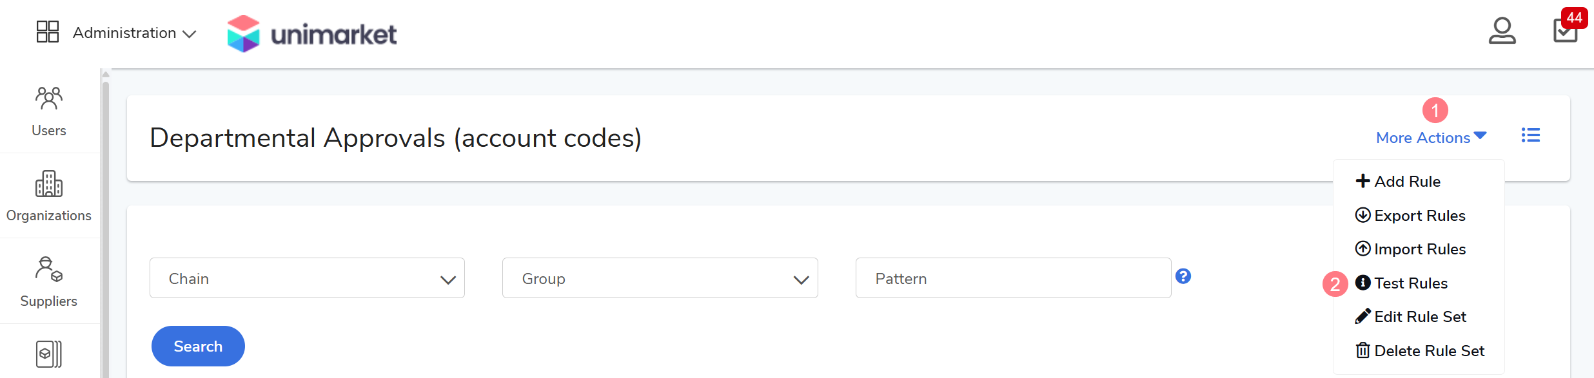The height and width of the screenshot is (378, 1594).
Task: Click the grid apps icon beside Administration
Action: click(48, 32)
